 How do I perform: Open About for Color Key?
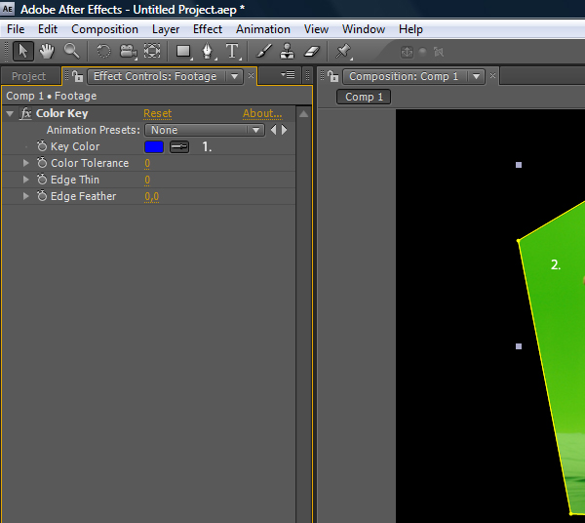[x=262, y=113]
